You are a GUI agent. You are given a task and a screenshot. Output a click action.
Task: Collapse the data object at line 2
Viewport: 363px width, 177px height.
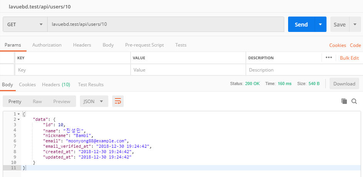point(19,119)
